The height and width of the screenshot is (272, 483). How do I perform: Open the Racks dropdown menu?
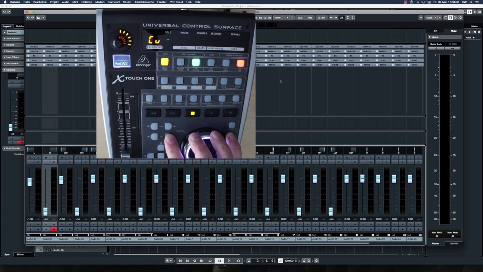pos(431,18)
